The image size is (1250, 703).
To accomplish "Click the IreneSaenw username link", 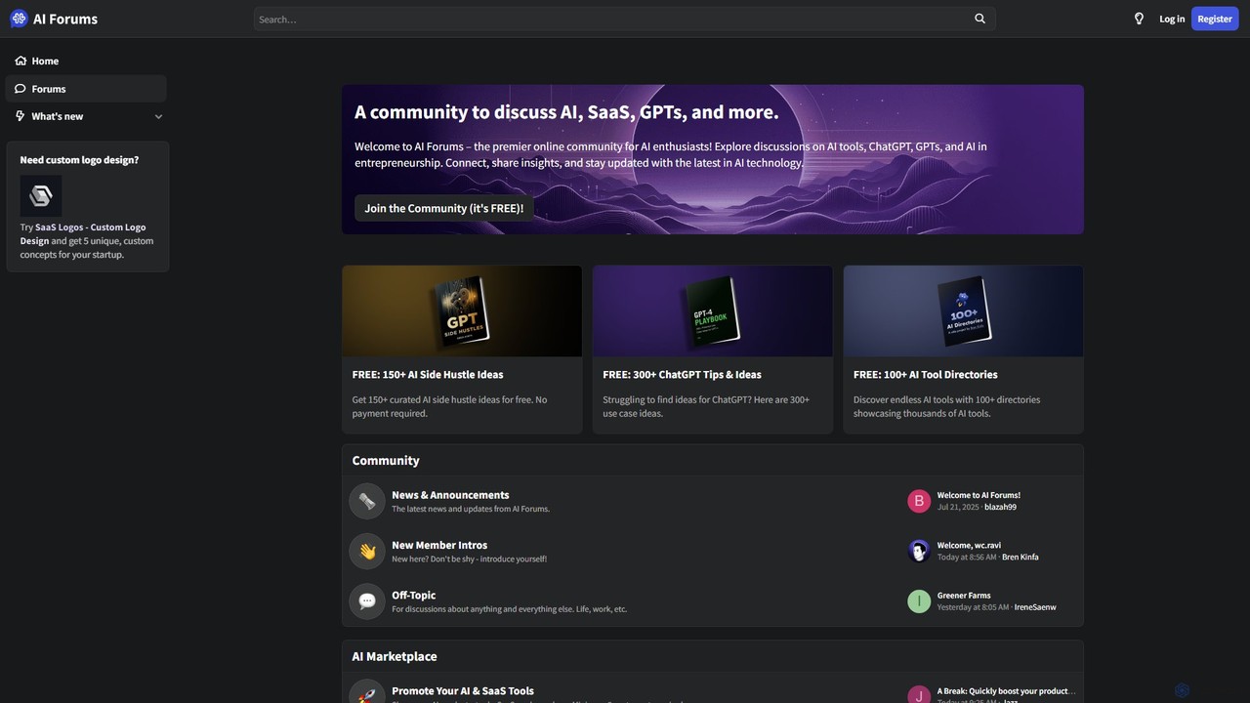I will pos(1035,606).
